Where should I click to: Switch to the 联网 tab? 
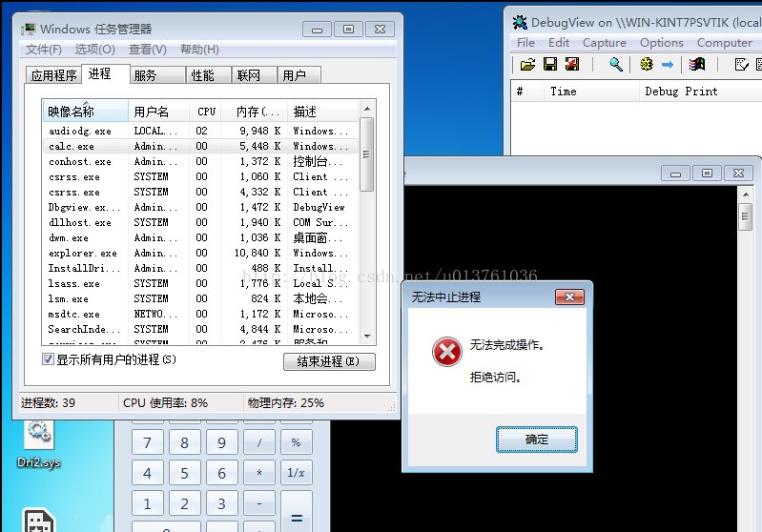(255, 75)
